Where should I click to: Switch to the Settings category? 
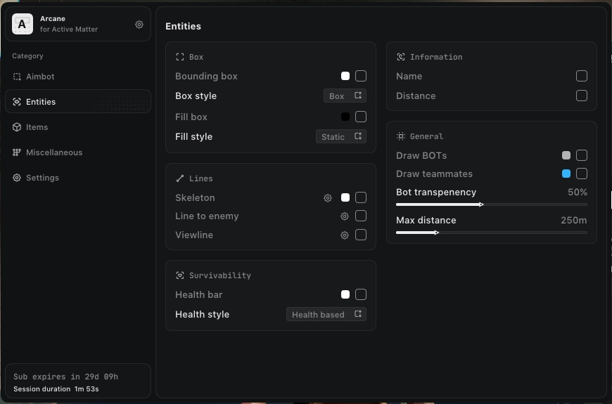[42, 178]
